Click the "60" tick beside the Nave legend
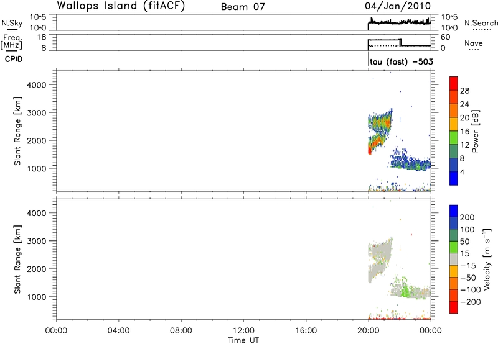 click(446, 37)
